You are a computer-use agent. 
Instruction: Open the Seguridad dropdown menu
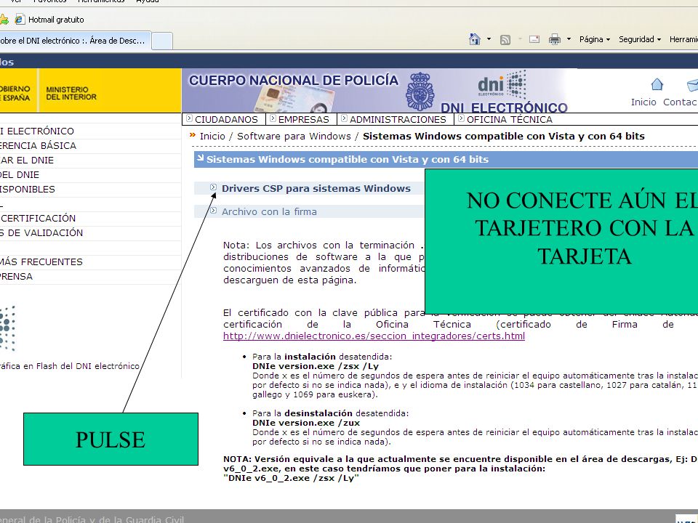pos(640,39)
